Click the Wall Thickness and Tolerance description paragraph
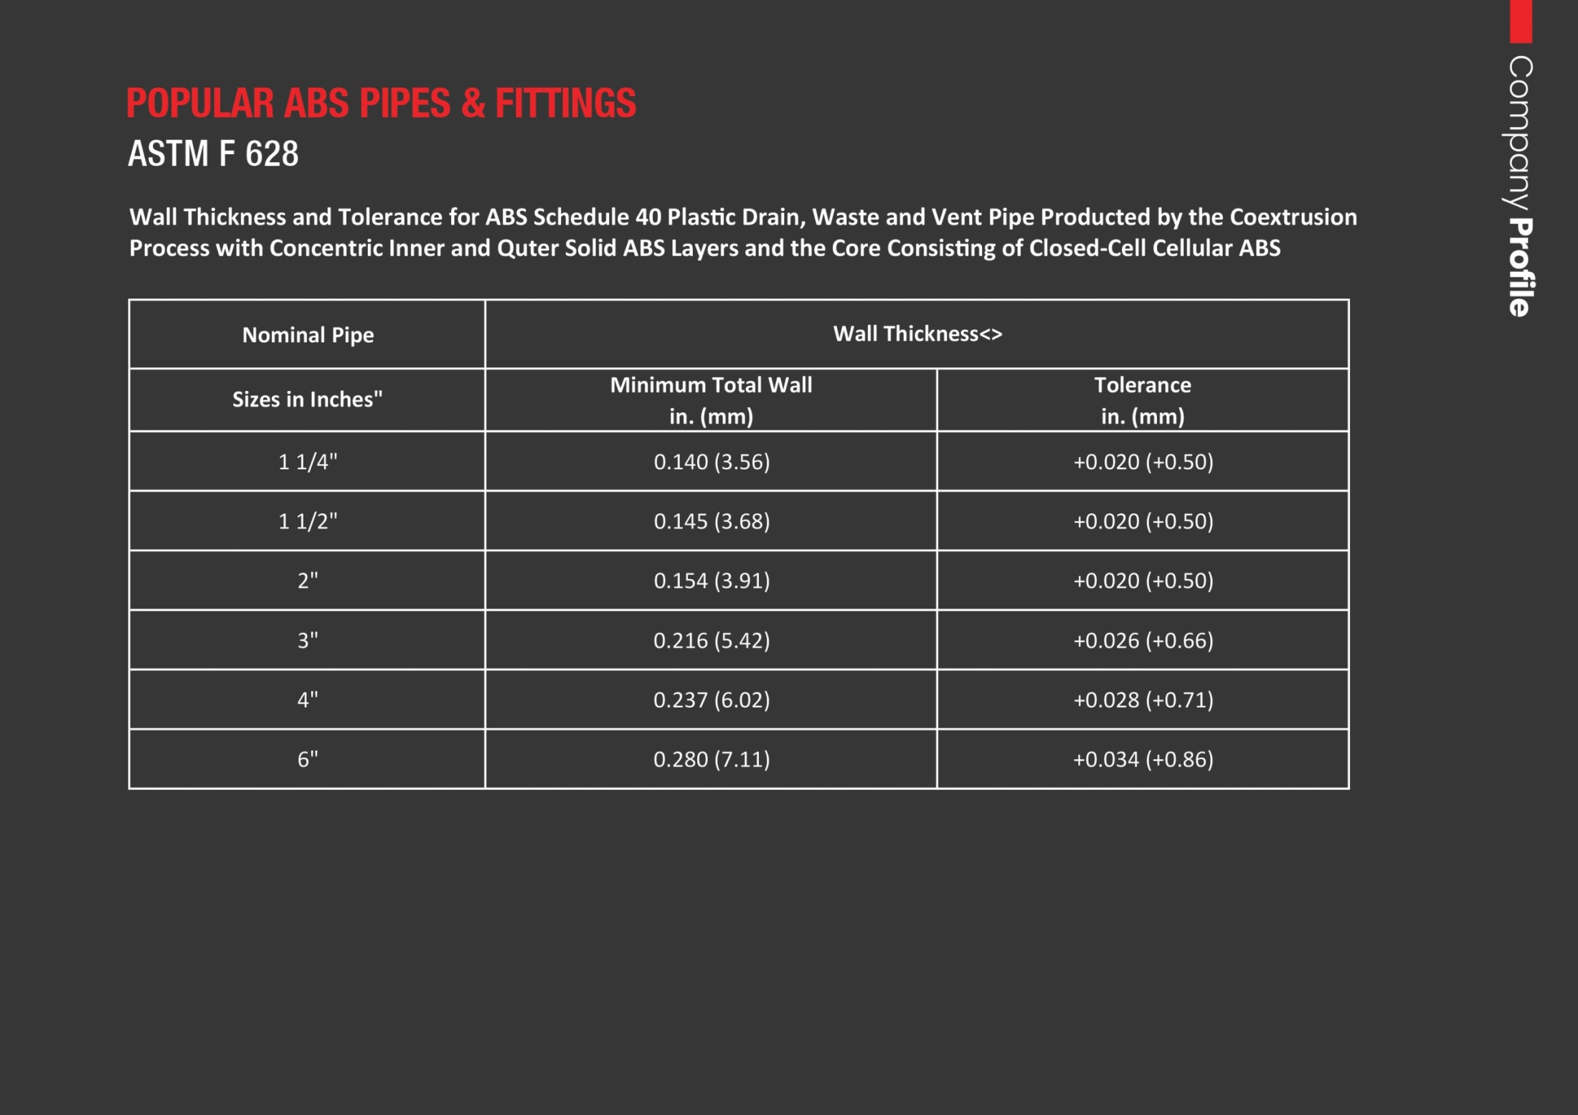1578x1115 pixels. (742, 232)
